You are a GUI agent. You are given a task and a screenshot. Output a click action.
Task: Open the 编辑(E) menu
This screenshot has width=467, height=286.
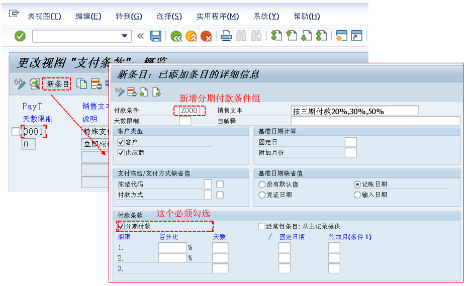point(88,17)
